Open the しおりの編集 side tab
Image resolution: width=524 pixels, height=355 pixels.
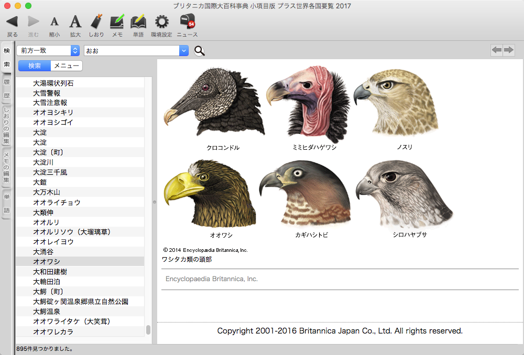tap(7, 126)
